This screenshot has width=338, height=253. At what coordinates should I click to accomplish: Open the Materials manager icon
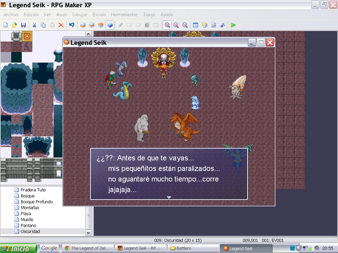[x=204, y=25]
